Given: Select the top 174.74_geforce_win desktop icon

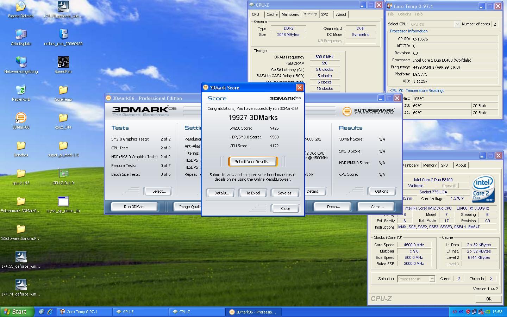Looking at the screenshot, I should pyautogui.click(x=63, y=10).
